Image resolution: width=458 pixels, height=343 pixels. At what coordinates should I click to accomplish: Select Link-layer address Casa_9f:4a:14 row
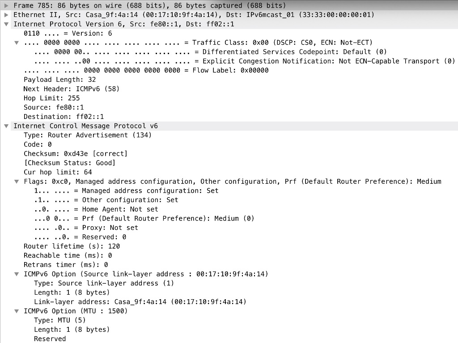[140, 302]
